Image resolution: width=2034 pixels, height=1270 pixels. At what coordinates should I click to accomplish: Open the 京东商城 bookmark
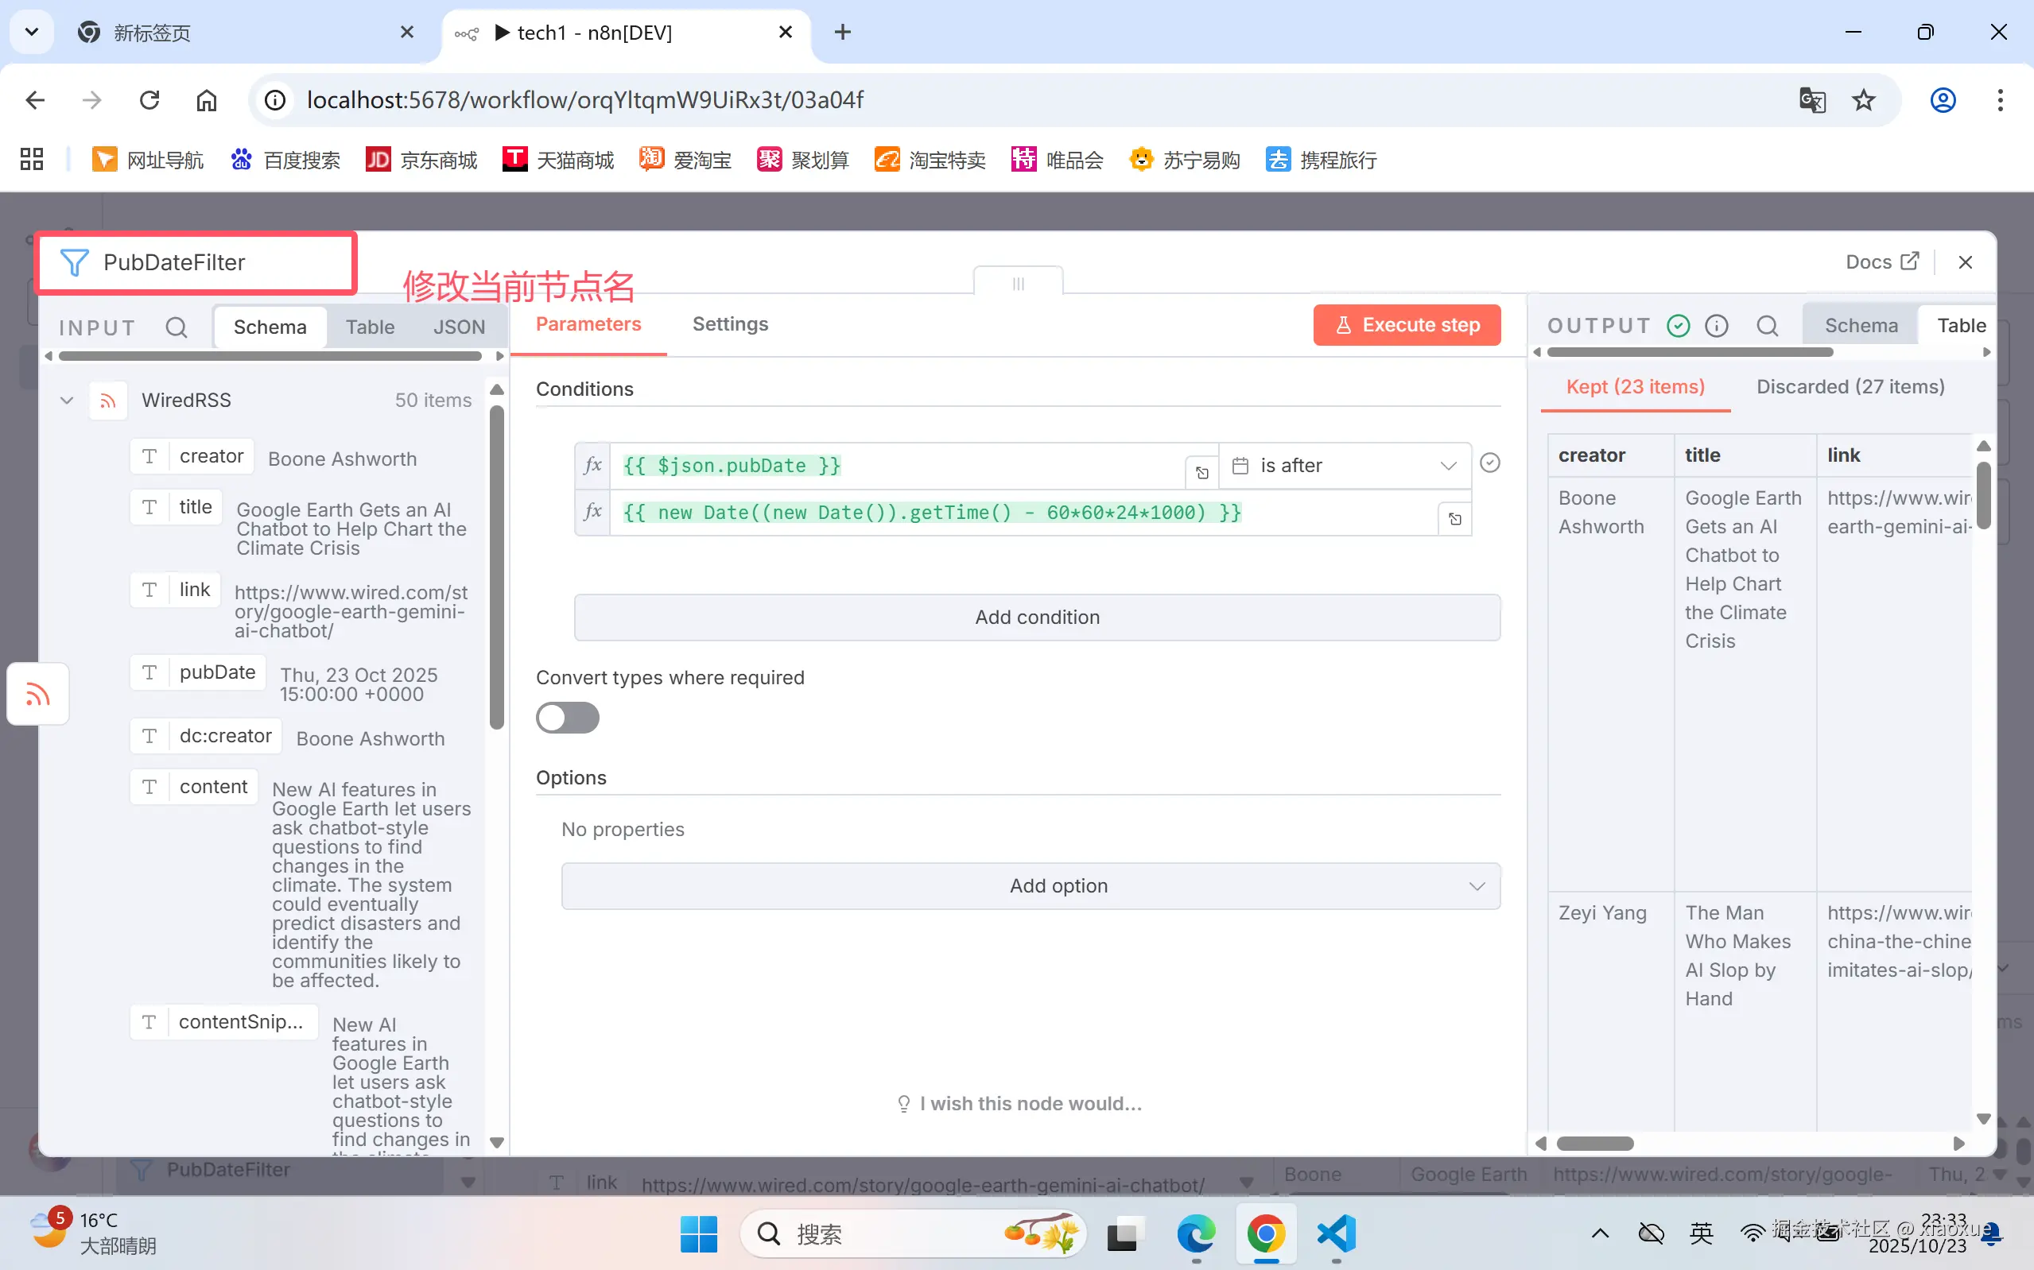(x=420, y=159)
